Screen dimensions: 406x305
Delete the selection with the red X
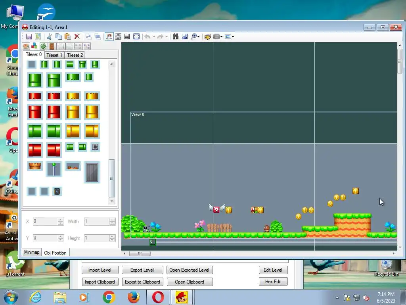point(77,37)
